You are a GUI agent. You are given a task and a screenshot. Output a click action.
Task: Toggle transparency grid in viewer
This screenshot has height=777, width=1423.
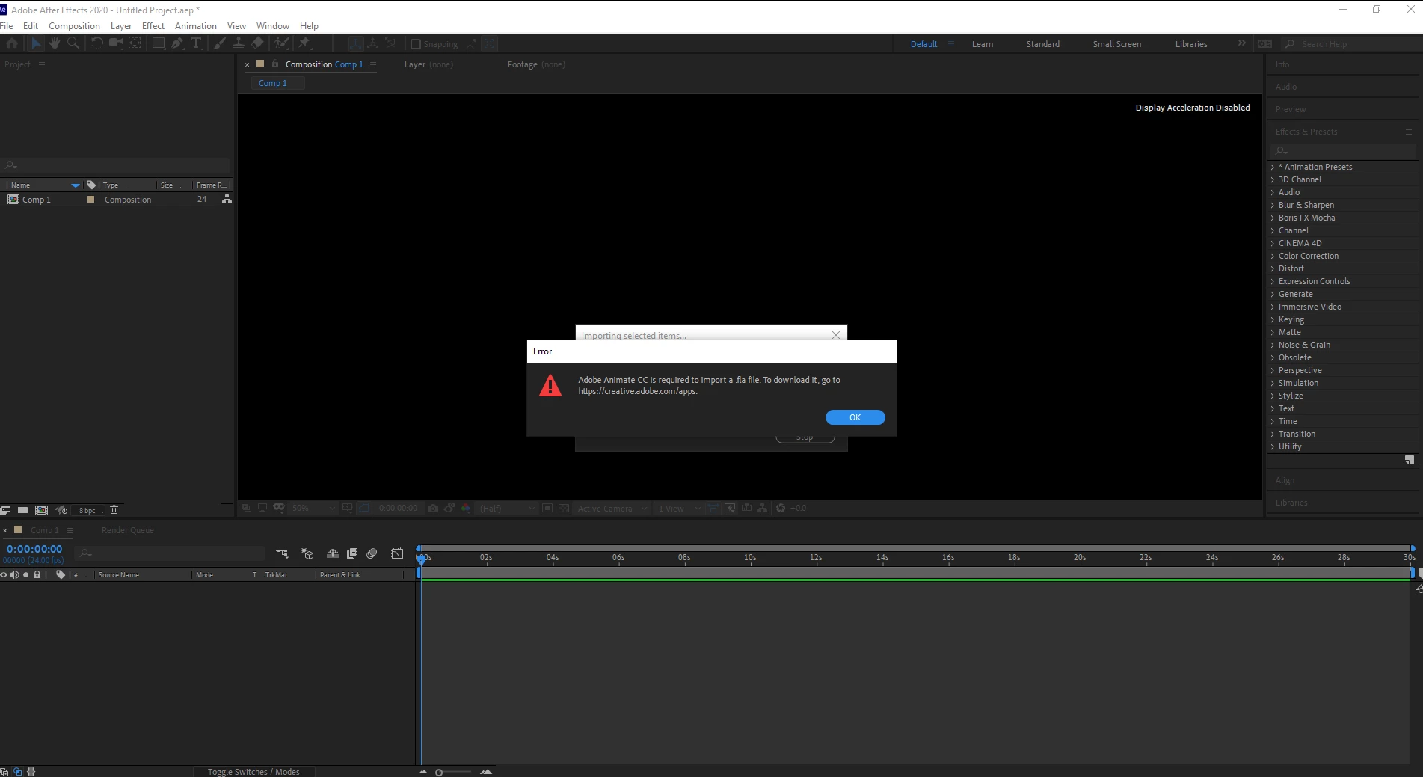point(564,508)
